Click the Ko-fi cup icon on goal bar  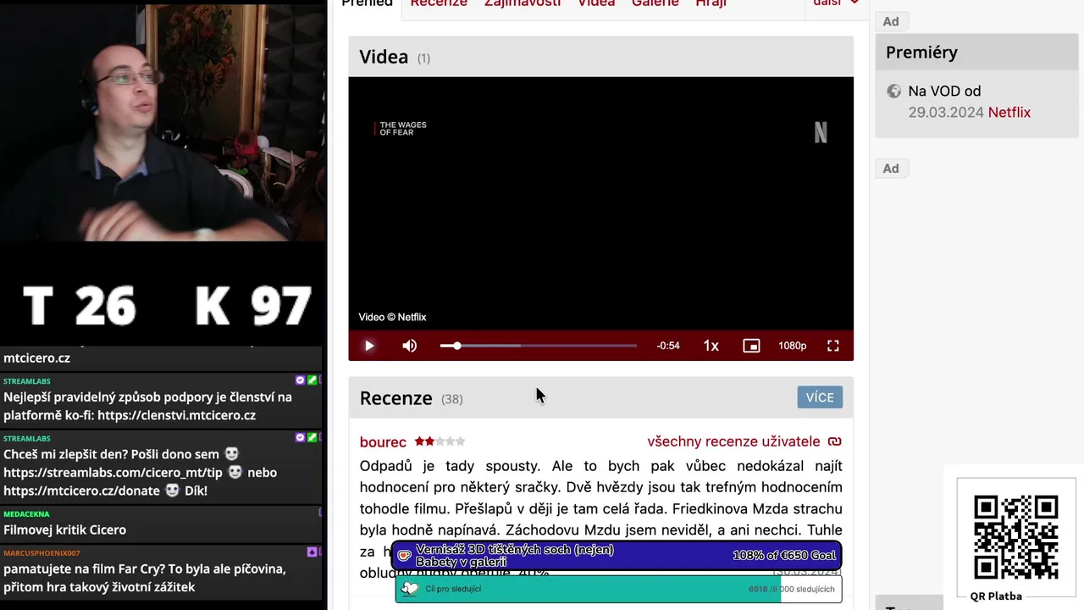click(405, 556)
